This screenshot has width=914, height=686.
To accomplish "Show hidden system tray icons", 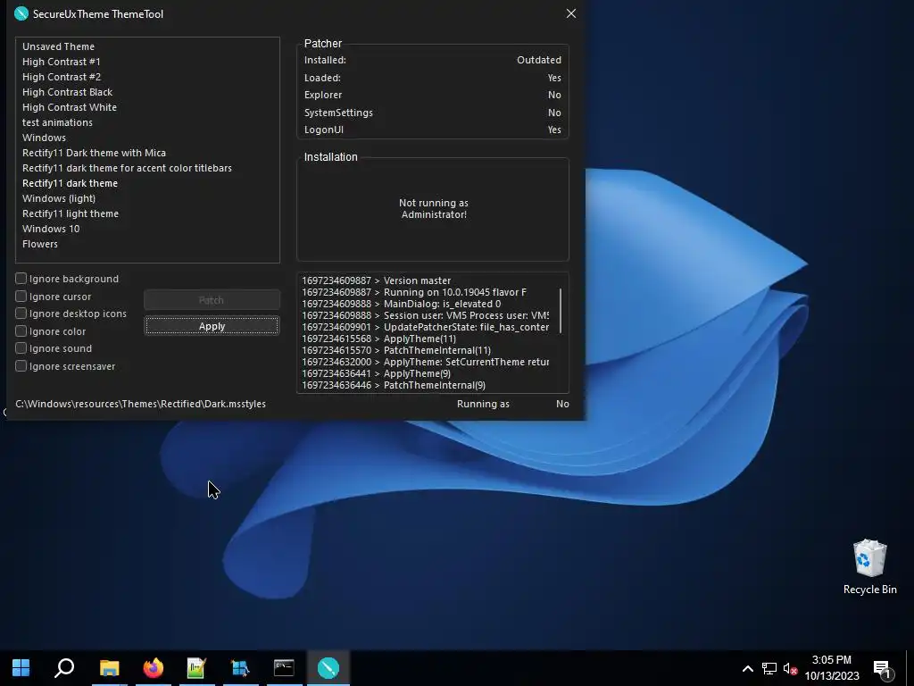I will click(x=747, y=668).
